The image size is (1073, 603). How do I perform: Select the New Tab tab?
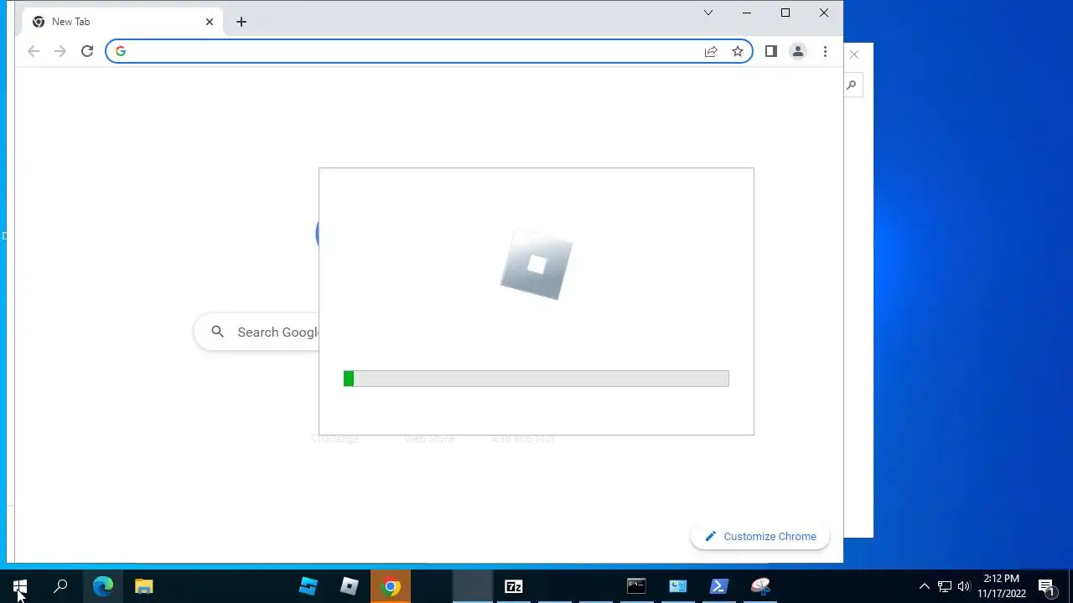point(124,22)
